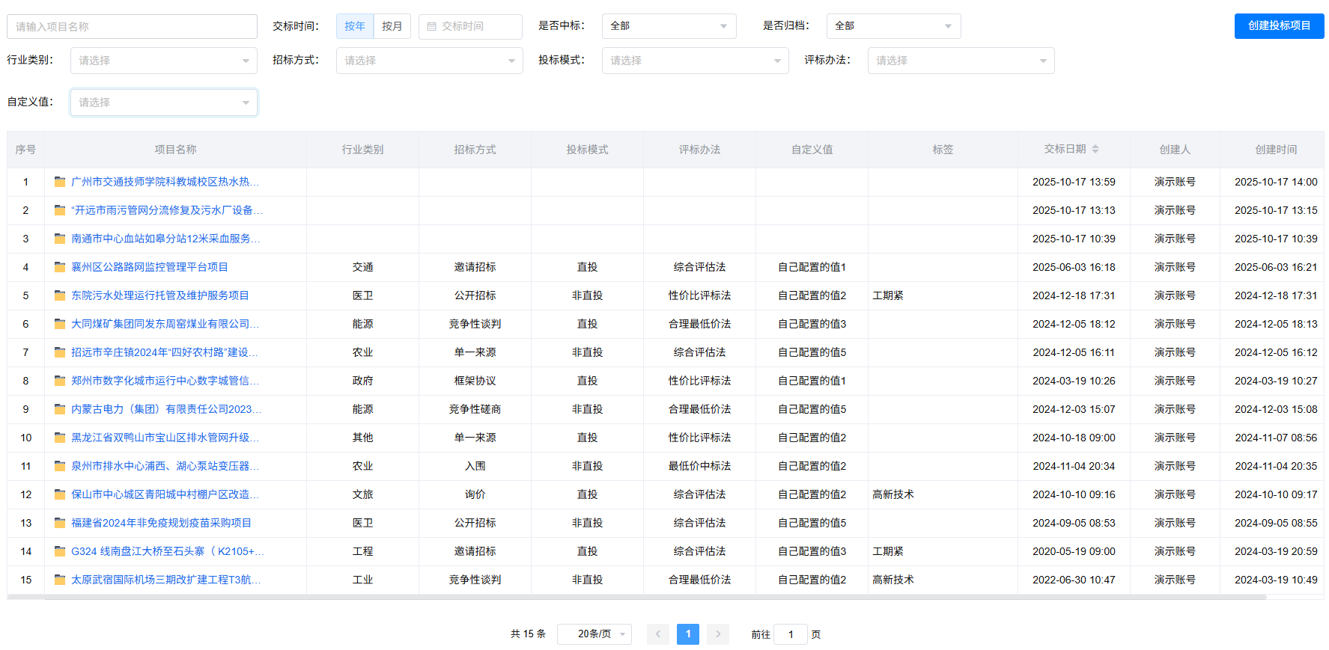Open the 评标办法 dropdown
The image size is (1329, 650).
click(x=961, y=61)
